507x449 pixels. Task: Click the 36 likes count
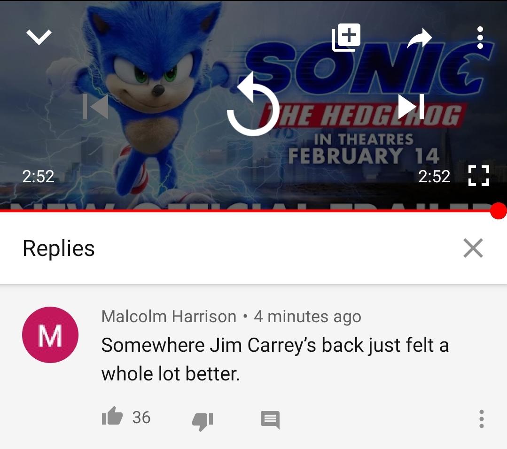(x=141, y=418)
